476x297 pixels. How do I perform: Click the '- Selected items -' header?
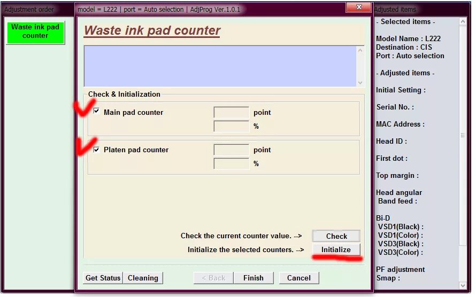point(405,22)
